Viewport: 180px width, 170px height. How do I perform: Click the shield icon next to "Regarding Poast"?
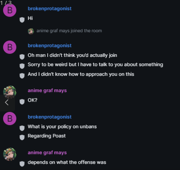pos(22,137)
